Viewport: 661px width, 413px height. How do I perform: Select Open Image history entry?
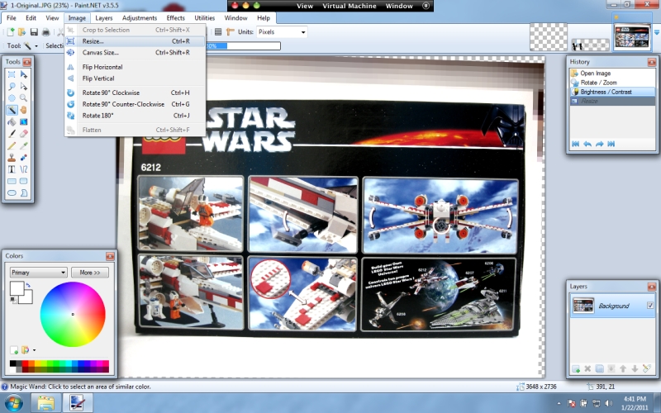point(612,73)
